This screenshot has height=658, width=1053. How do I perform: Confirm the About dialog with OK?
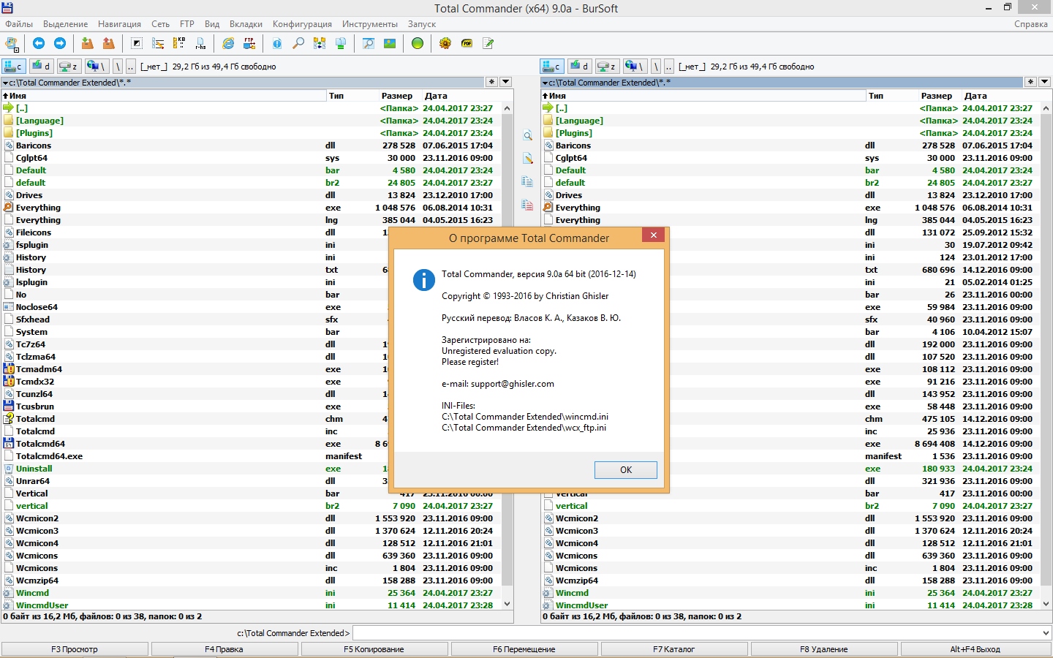click(626, 470)
